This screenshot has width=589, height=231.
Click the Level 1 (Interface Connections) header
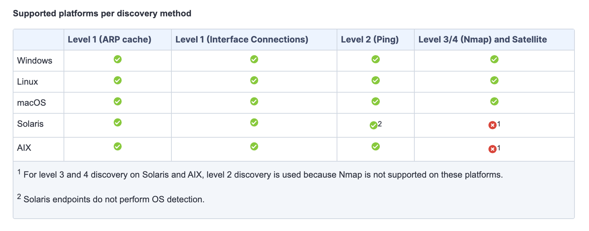pos(241,40)
